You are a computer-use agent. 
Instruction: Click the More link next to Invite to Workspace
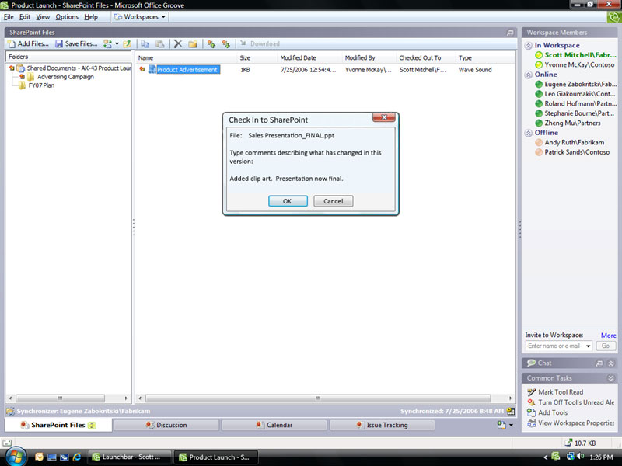[x=608, y=335]
